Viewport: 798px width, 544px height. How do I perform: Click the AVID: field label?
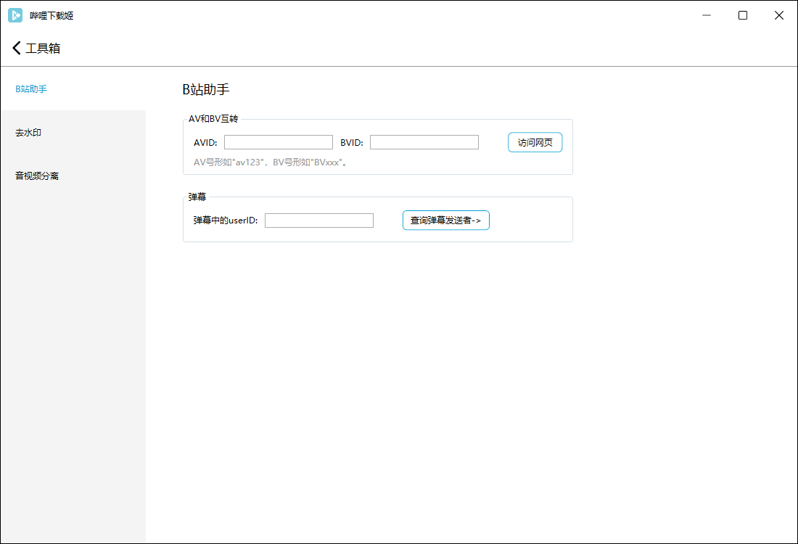[205, 142]
